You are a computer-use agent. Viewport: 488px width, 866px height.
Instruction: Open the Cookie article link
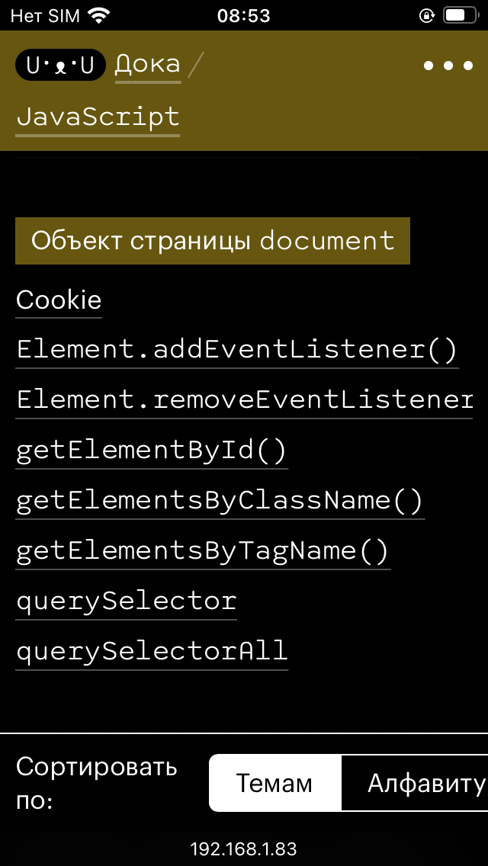(x=58, y=299)
